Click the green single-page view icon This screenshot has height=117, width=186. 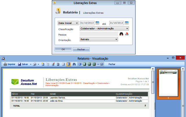85,64
